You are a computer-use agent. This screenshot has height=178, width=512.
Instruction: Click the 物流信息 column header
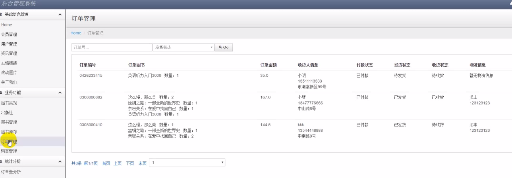click(x=478, y=65)
